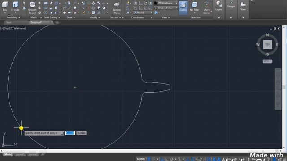Open the WCS dropdown under ViewCube
This screenshot has height=161, width=287.
click(267, 62)
